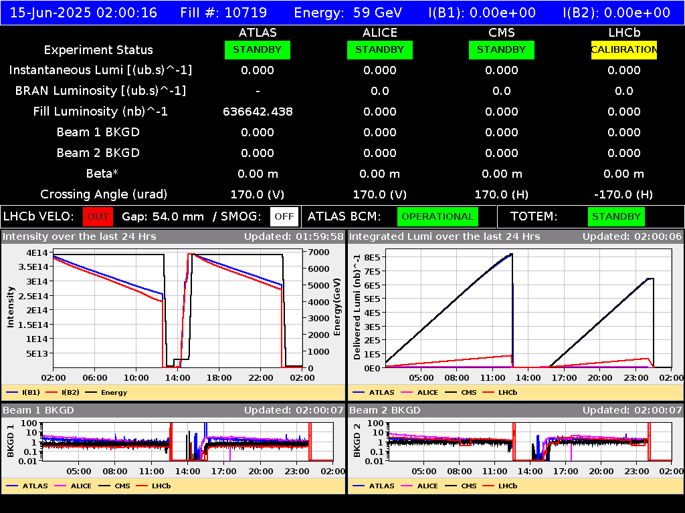Click the Integrated Lumi Updated: 02:00:06 timestamp
Image resolution: width=685 pixels, height=513 pixels.
[631, 237]
